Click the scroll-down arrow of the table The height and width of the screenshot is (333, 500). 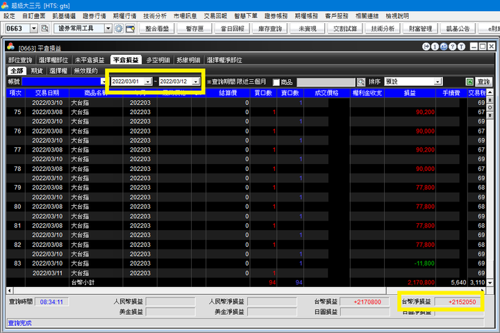point(490,282)
